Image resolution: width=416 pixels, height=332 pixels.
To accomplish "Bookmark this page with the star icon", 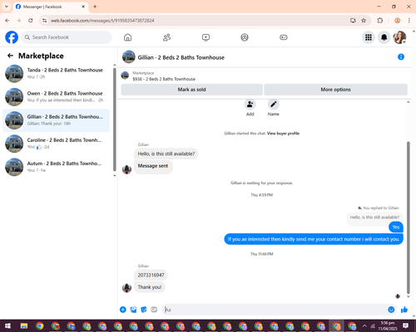I will 364,20.
